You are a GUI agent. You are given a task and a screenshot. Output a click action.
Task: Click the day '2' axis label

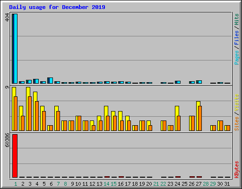pyautogui.click(x=23, y=184)
